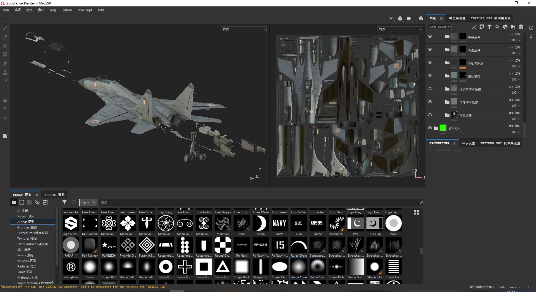
Task: Remove the alpha filter tag with its X
Action: (94, 202)
